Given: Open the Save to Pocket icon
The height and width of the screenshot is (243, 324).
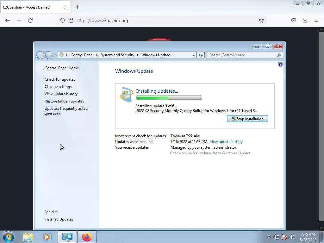Looking at the screenshot, I should tap(293, 20).
